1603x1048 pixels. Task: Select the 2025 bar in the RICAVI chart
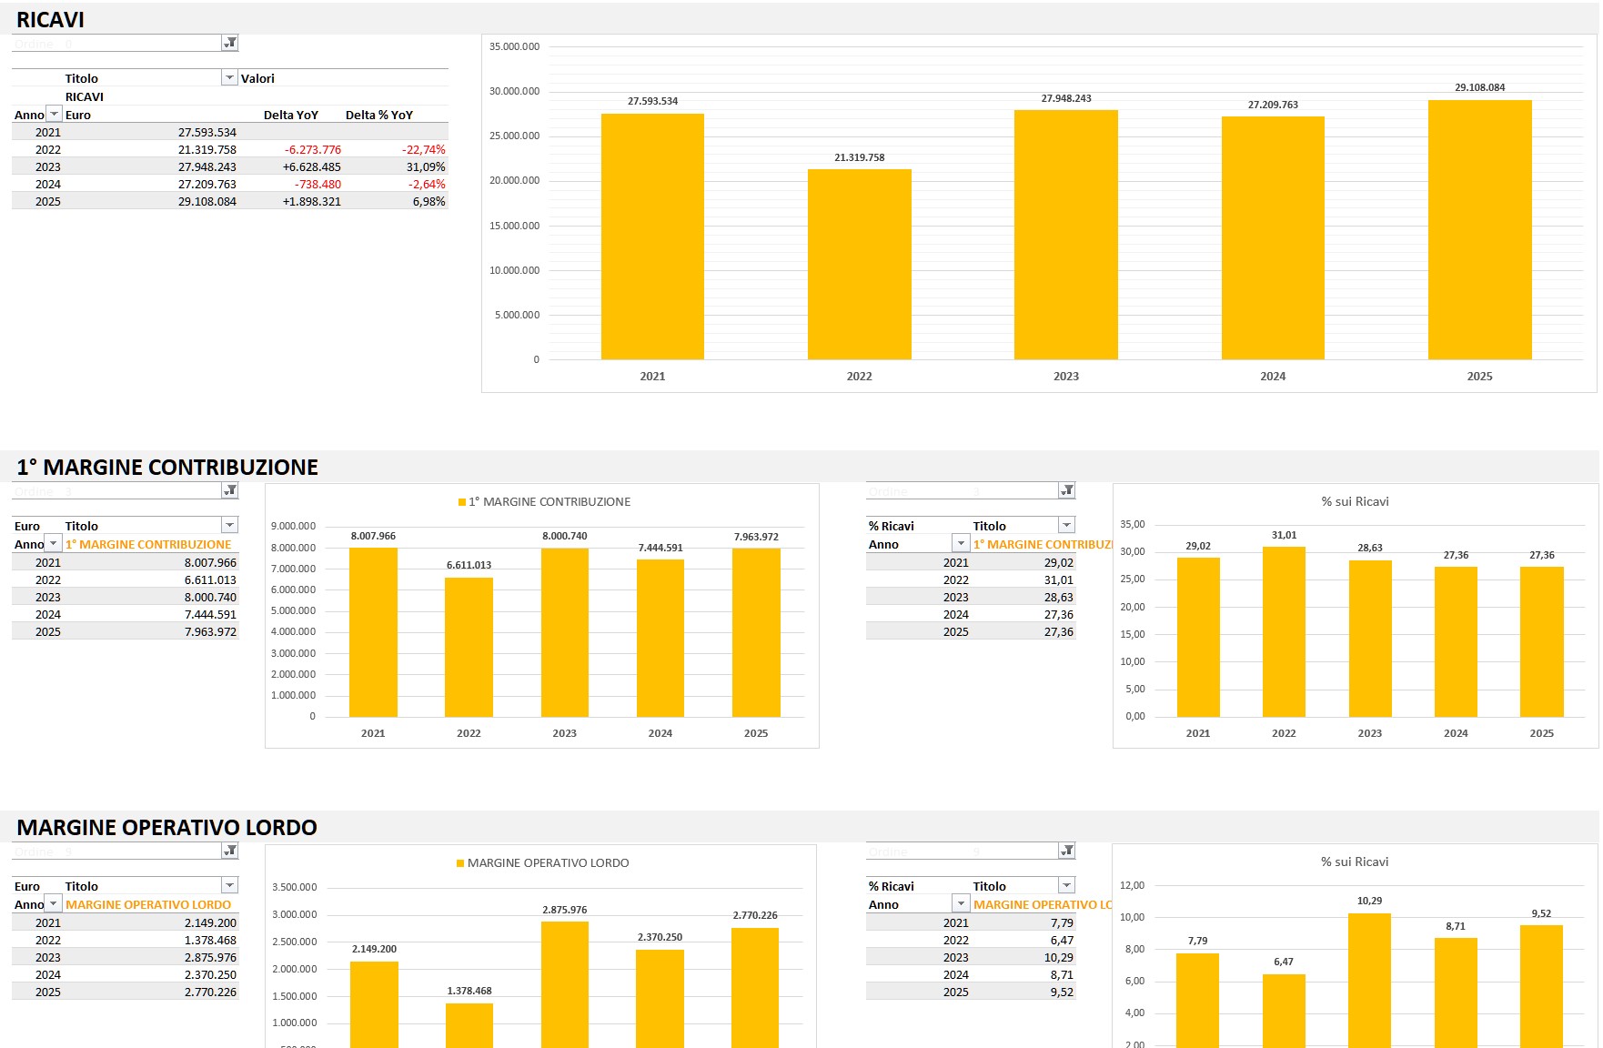pyautogui.click(x=1480, y=230)
